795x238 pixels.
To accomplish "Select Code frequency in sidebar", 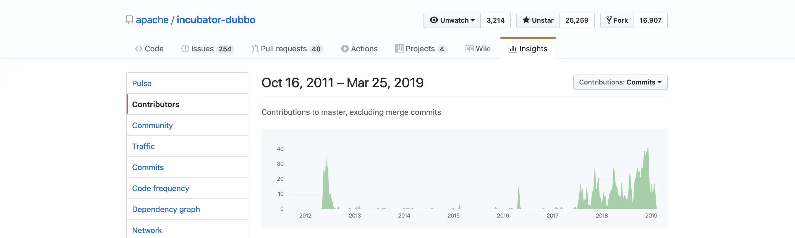I will 161,188.
